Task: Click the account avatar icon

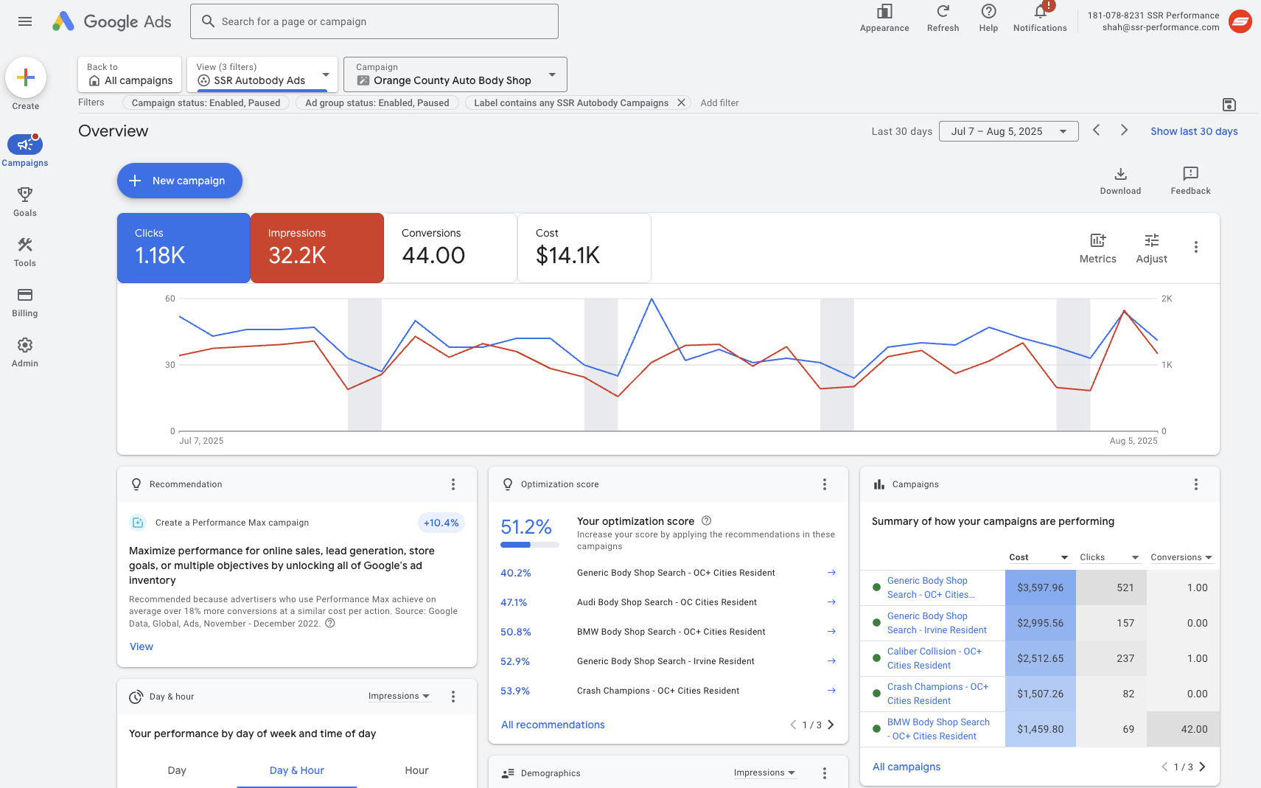Action: click(x=1240, y=21)
